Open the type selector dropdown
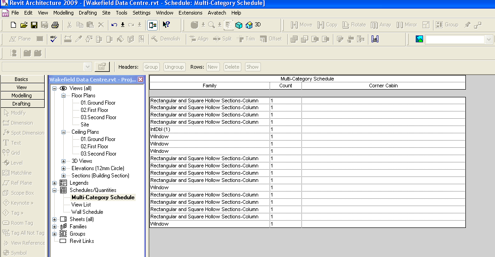Image resolution: width=495 pixels, height=257 pixels. [88, 67]
